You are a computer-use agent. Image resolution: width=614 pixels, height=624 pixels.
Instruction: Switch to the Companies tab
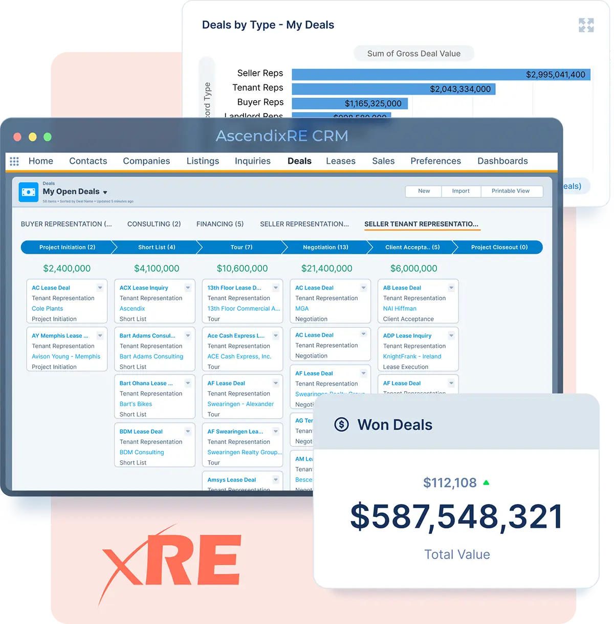(146, 161)
